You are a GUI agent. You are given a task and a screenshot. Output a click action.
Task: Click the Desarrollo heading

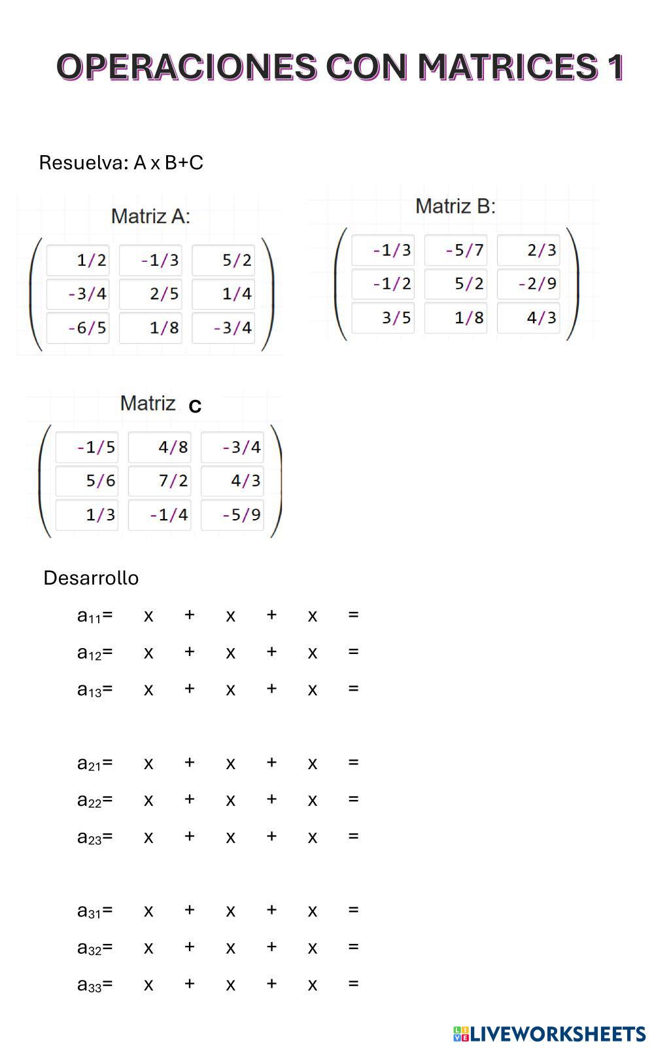tap(91, 578)
